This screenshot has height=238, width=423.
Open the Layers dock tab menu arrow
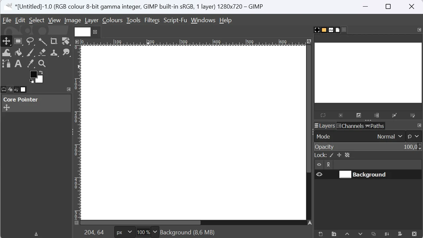(419, 126)
